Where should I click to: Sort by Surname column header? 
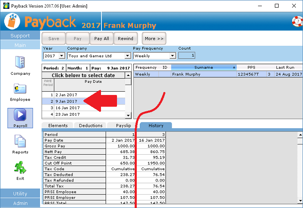coord(203,68)
